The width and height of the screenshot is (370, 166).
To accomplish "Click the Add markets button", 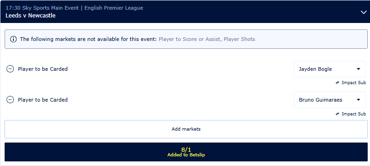I will click(186, 129).
